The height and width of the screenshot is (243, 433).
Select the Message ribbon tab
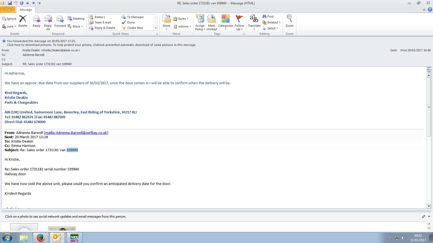click(x=26, y=10)
